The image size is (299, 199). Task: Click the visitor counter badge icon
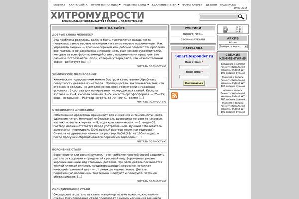click(233, 29)
